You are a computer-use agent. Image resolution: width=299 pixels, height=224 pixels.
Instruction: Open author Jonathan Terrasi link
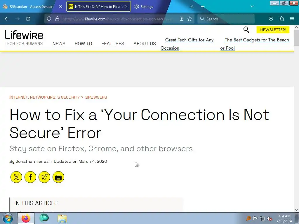tap(33, 161)
